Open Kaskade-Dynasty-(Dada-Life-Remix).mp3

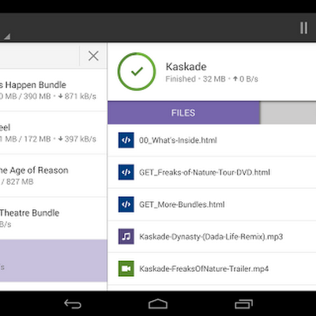pos(212,237)
